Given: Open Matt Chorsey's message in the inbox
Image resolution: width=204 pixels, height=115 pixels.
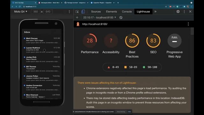Looking at the screenshot, I should pos(42,41).
